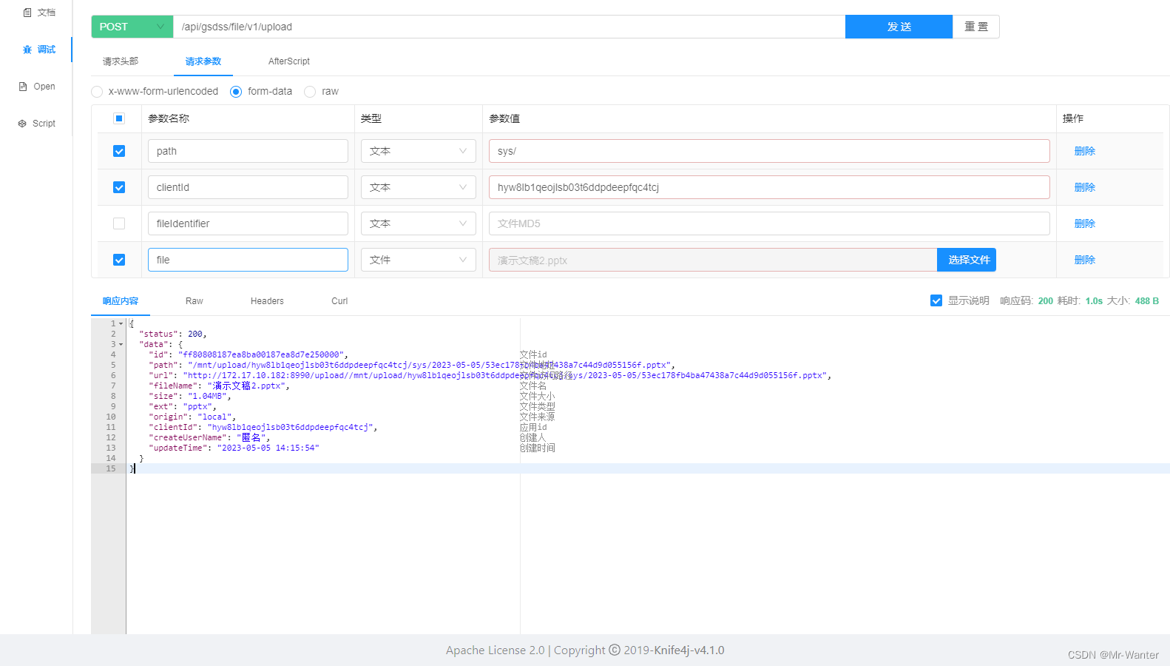1170x666 pixels.
Task: Select the 调试 debug sidebar item
Action: [x=38, y=50]
